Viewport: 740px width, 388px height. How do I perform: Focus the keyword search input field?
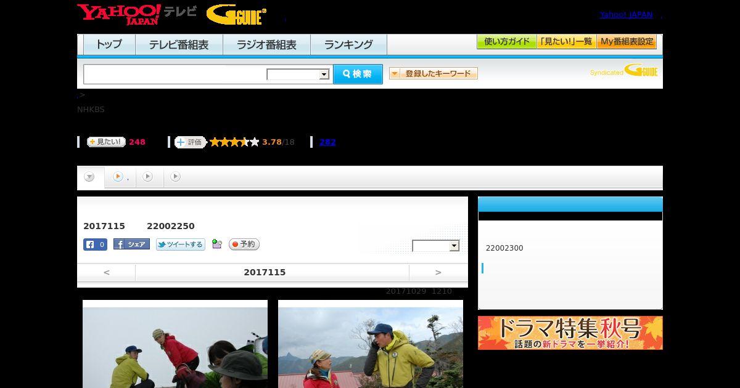[175, 74]
